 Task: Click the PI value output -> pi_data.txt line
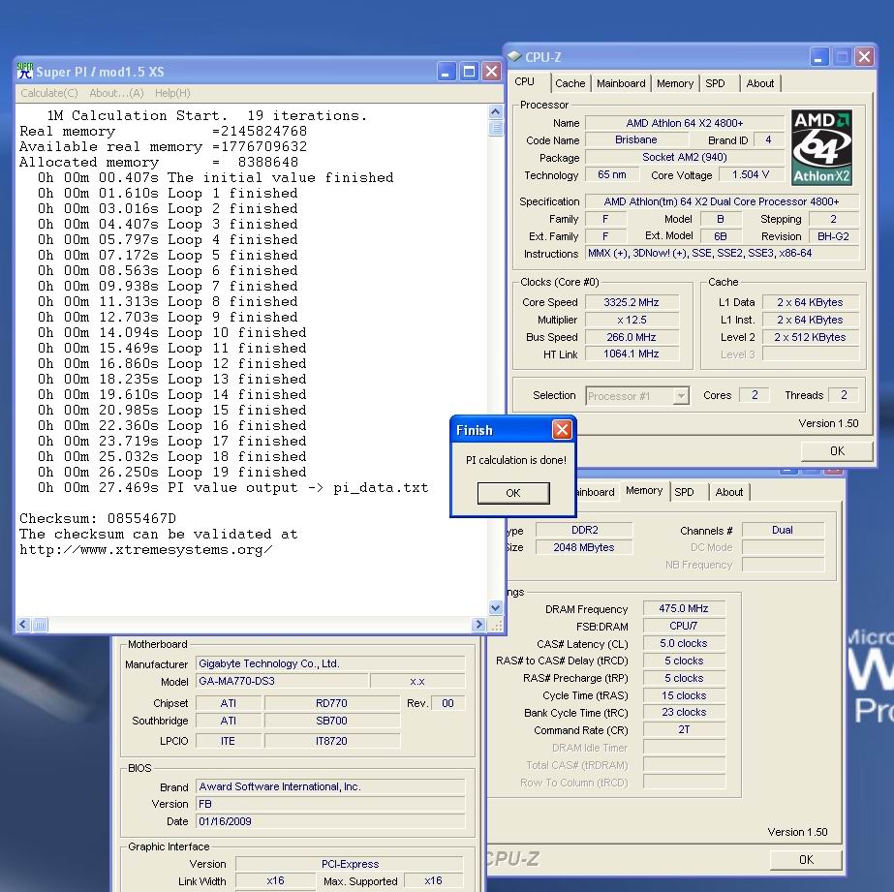click(232, 488)
